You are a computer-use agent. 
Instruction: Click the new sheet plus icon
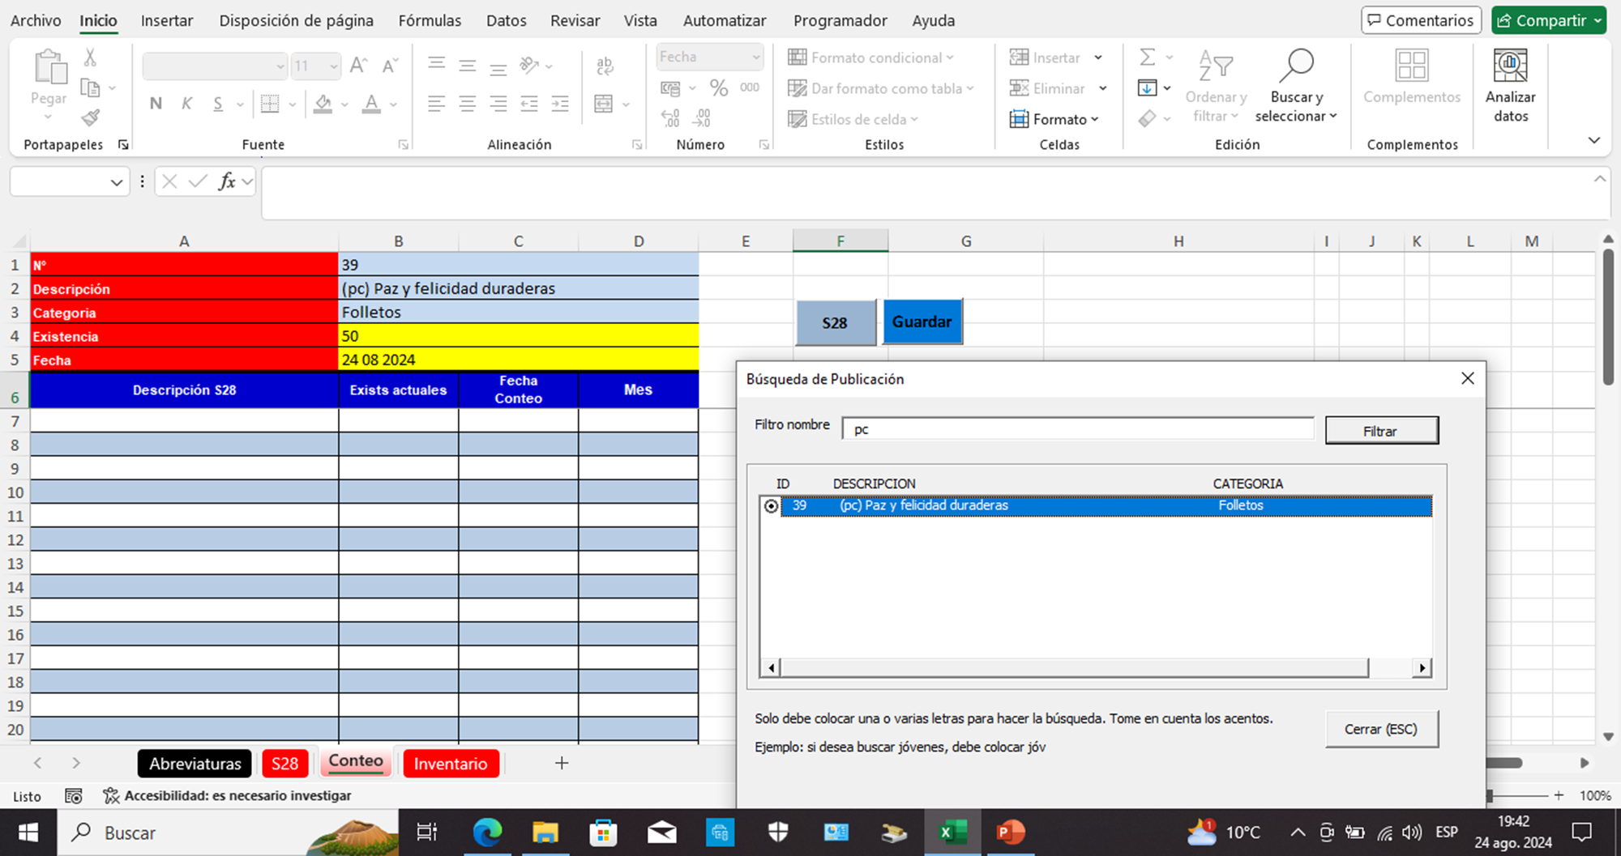[561, 763]
